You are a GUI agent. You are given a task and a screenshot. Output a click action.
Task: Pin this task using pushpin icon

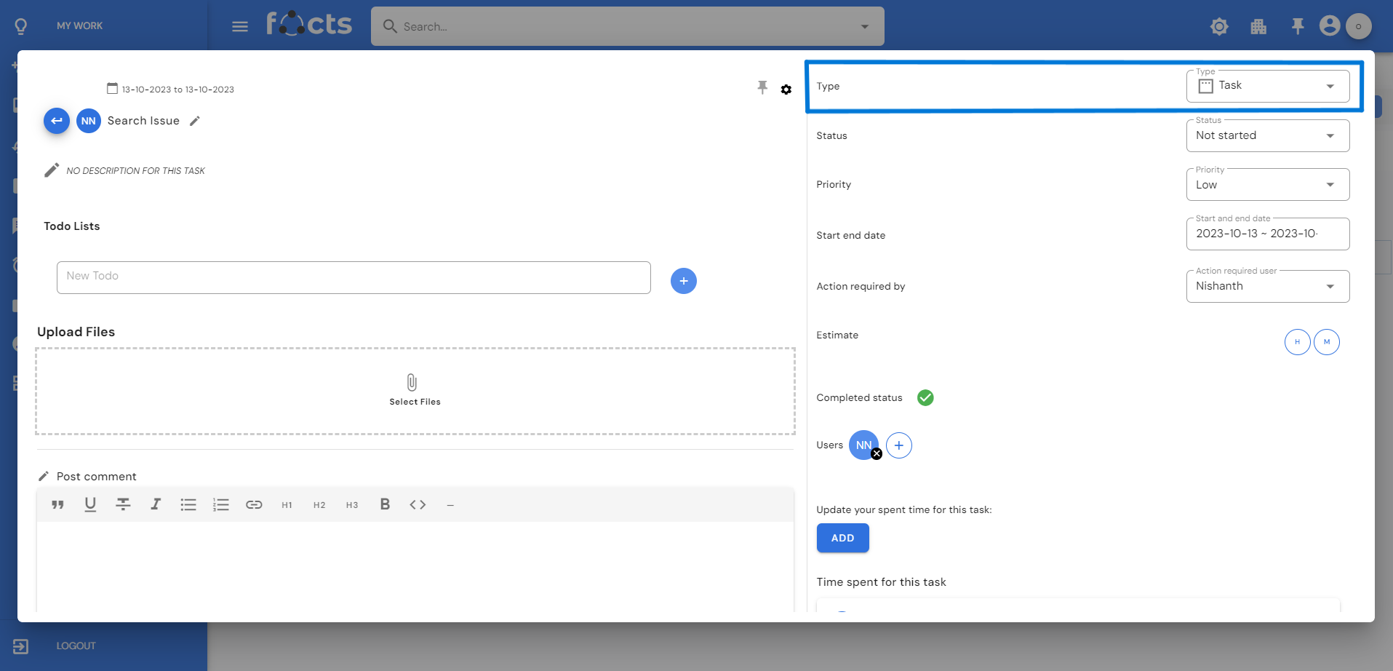762,88
